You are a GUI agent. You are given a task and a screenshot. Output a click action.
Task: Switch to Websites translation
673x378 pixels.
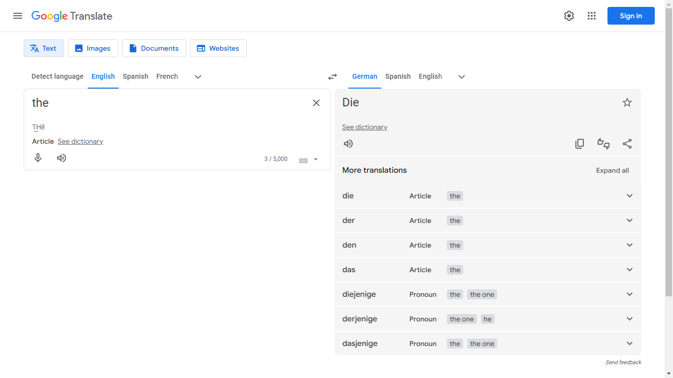point(218,48)
